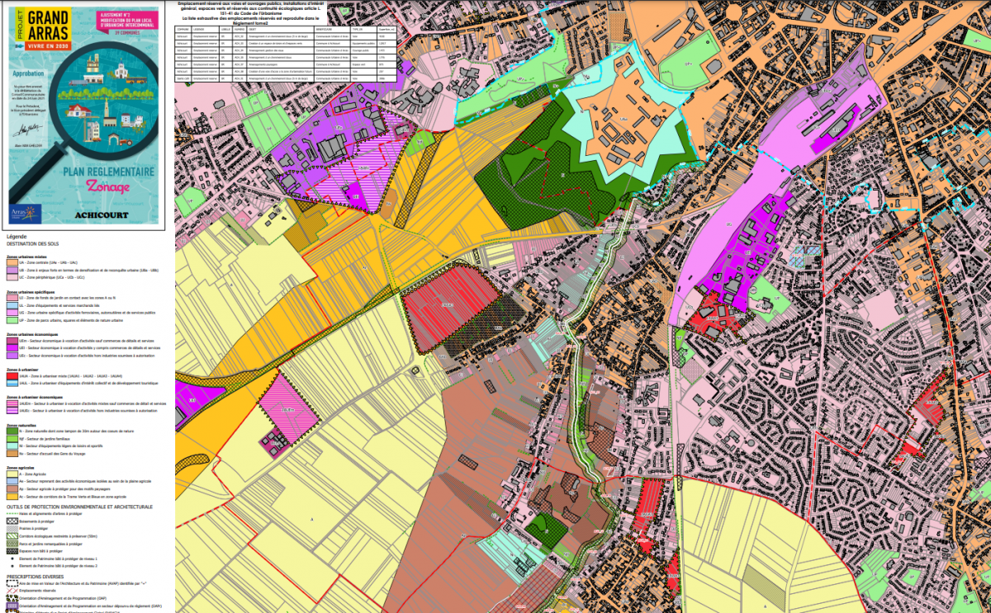Click the Zonage title on the cover panel
The image size is (991, 613).
tap(108, 187)
